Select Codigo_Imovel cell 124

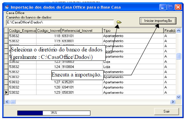pos(49,67)
